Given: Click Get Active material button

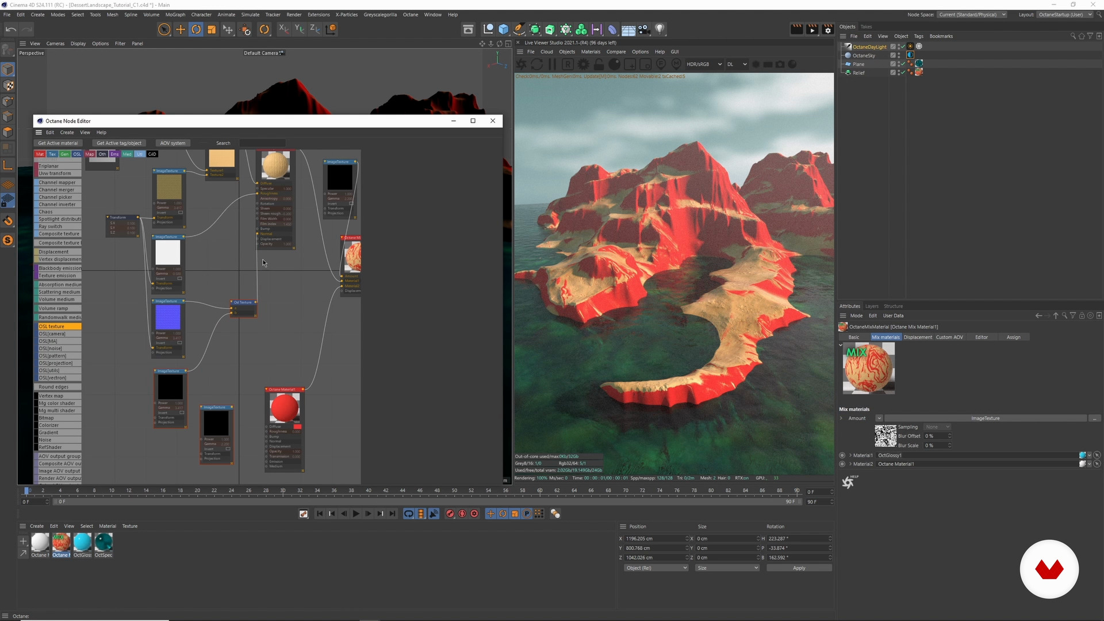Looking at the screenshot, I should point(58,143).
